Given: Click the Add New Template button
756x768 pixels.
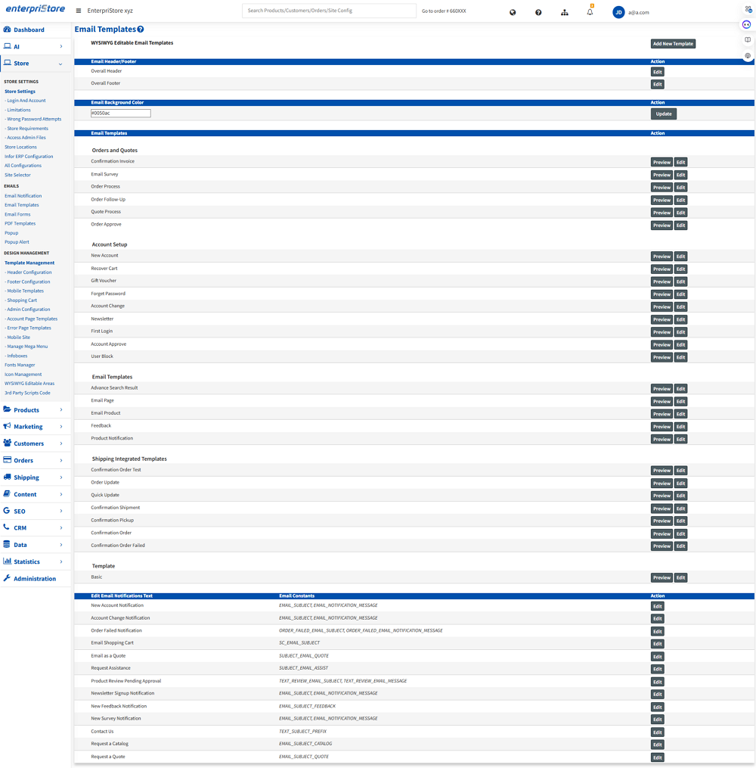Looking at the screenshot, I should point(673,44).
